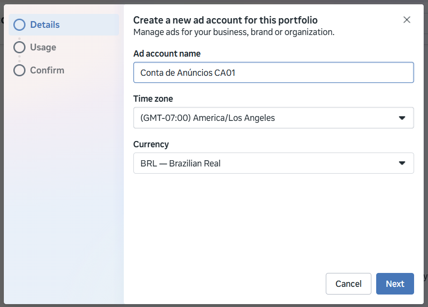Focus the Ad account name text field
This screenshot has width=428, height=307.
tap(273, 73)
